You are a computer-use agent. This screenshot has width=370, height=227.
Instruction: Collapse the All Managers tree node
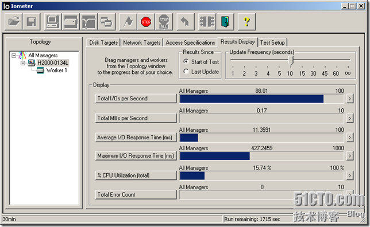click(14, 56)
